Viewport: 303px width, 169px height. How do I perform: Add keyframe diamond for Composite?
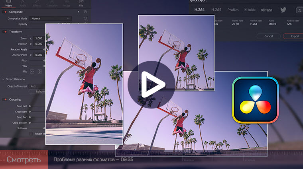(79, 12)
